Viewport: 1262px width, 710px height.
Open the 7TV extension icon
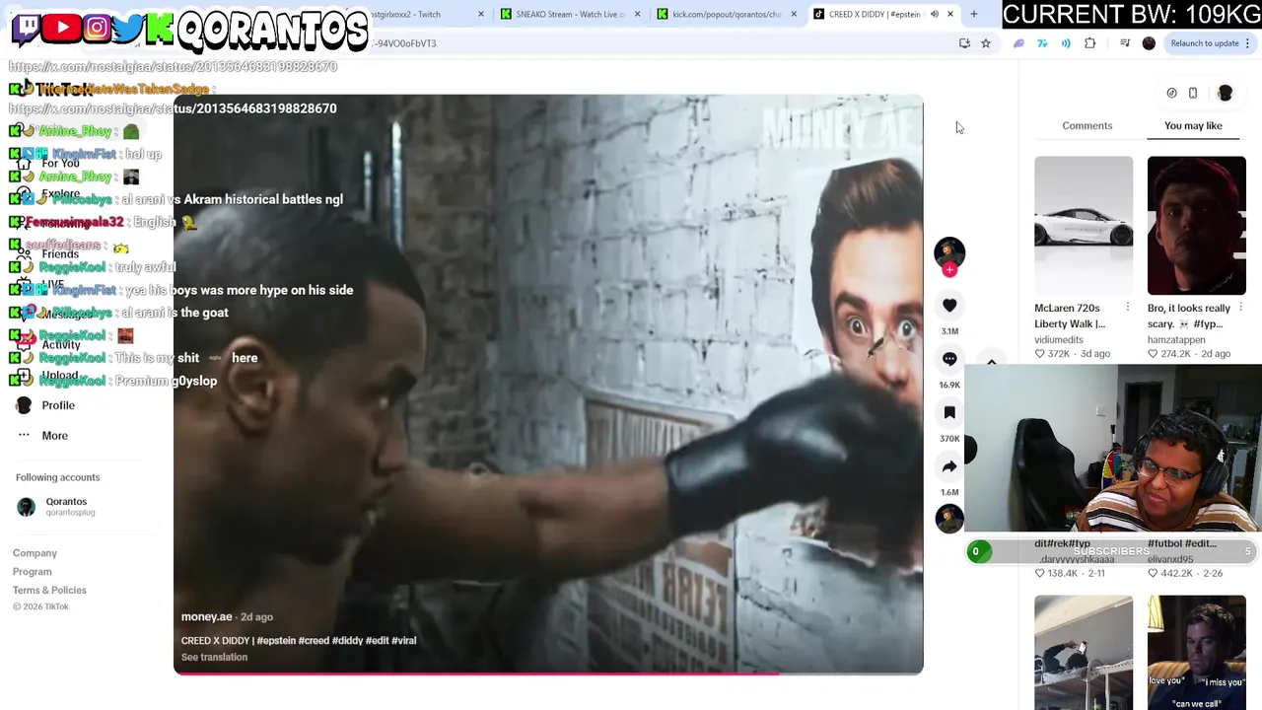tap(1042, 43)
